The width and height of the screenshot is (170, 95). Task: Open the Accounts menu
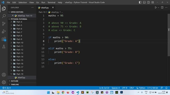click(x=4, y=75)
